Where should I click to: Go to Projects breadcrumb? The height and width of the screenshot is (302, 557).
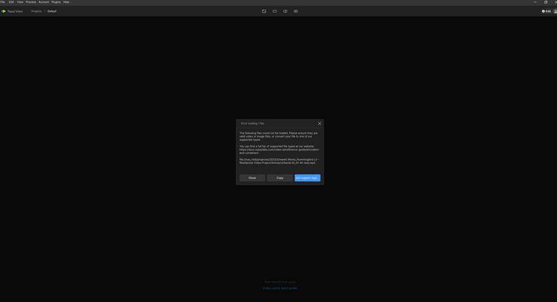(x=36, y=11)
